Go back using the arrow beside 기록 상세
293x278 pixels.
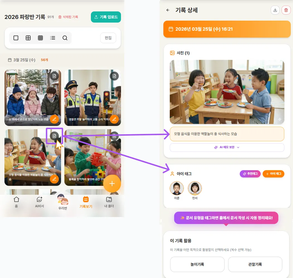click(168, 10)
